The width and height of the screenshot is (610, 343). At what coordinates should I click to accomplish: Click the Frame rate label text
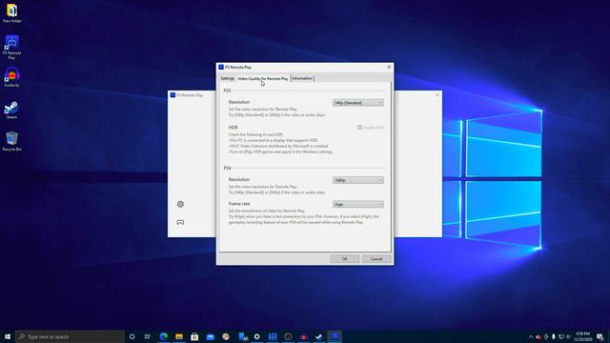coord(239,204)
